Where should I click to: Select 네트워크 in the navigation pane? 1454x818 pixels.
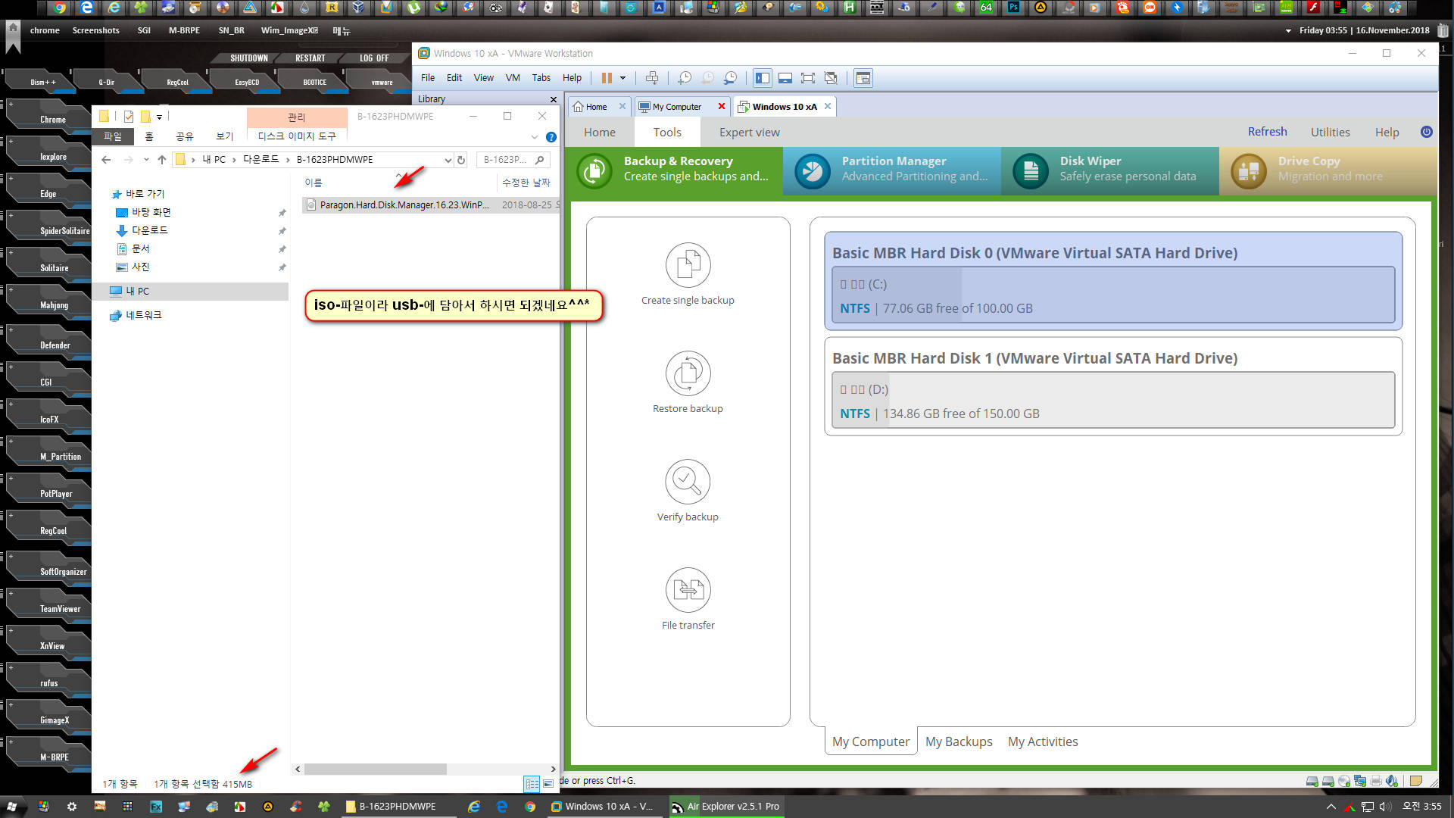pyautogui.click(x=143, y=315)
